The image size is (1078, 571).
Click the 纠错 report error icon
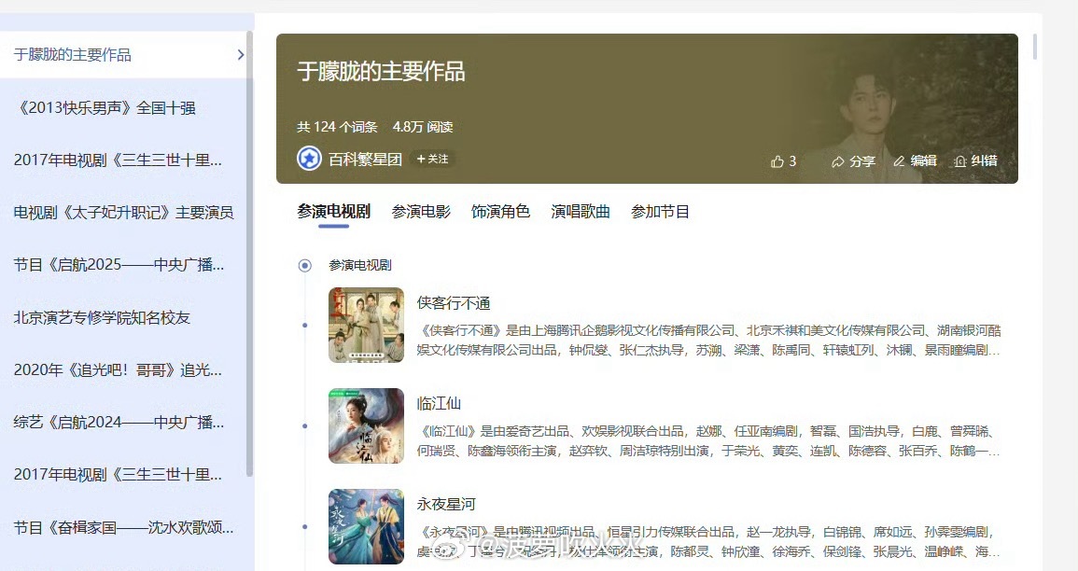click(x=960, y=160)
